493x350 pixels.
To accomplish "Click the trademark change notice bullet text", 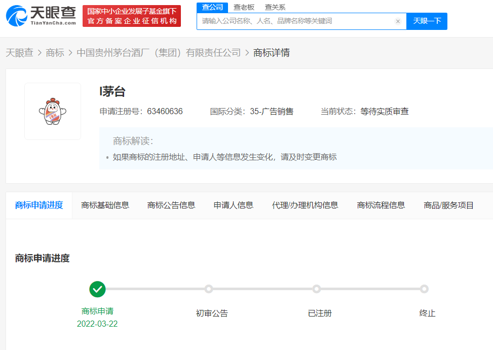I will pyautogui.click(x=224, y=157).
